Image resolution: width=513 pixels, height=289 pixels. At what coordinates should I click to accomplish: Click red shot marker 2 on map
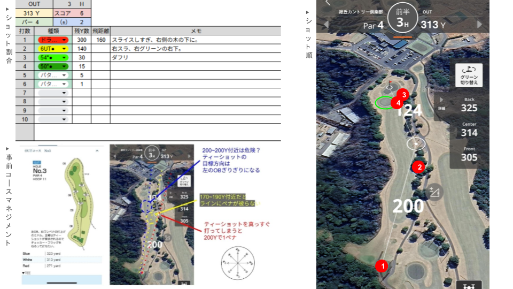click(x=419, y=166)
